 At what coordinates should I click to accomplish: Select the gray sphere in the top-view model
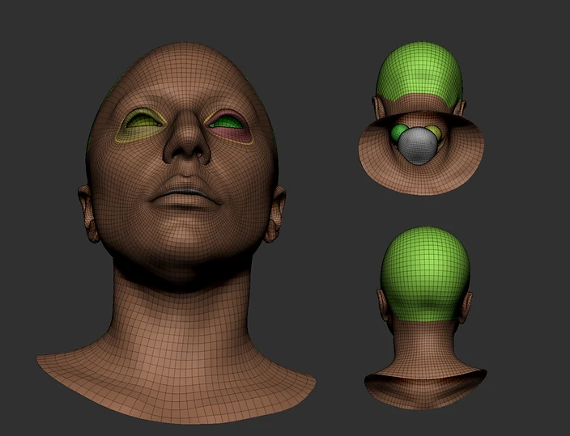click(417, 146)
